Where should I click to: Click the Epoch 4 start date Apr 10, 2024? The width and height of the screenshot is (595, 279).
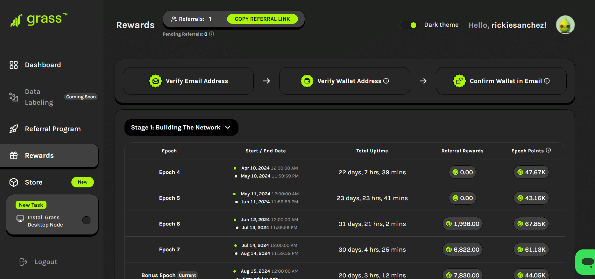[255, 168]
